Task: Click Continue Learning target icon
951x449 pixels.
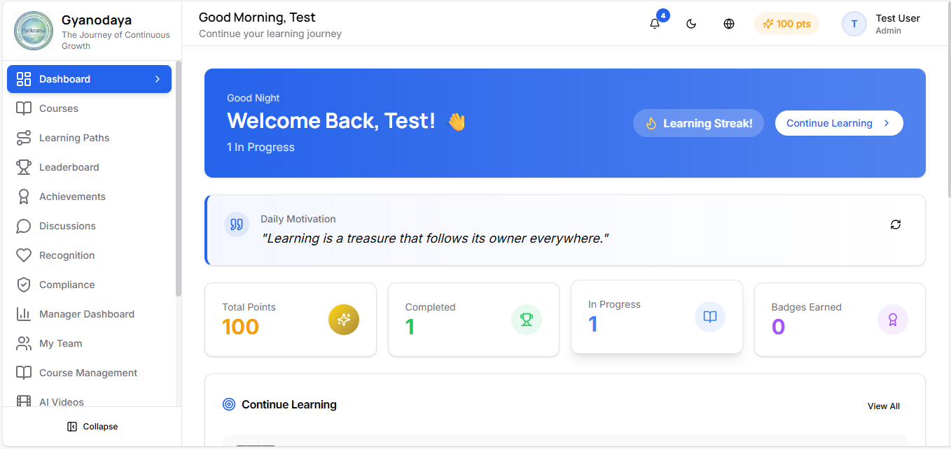Action: 229,404
